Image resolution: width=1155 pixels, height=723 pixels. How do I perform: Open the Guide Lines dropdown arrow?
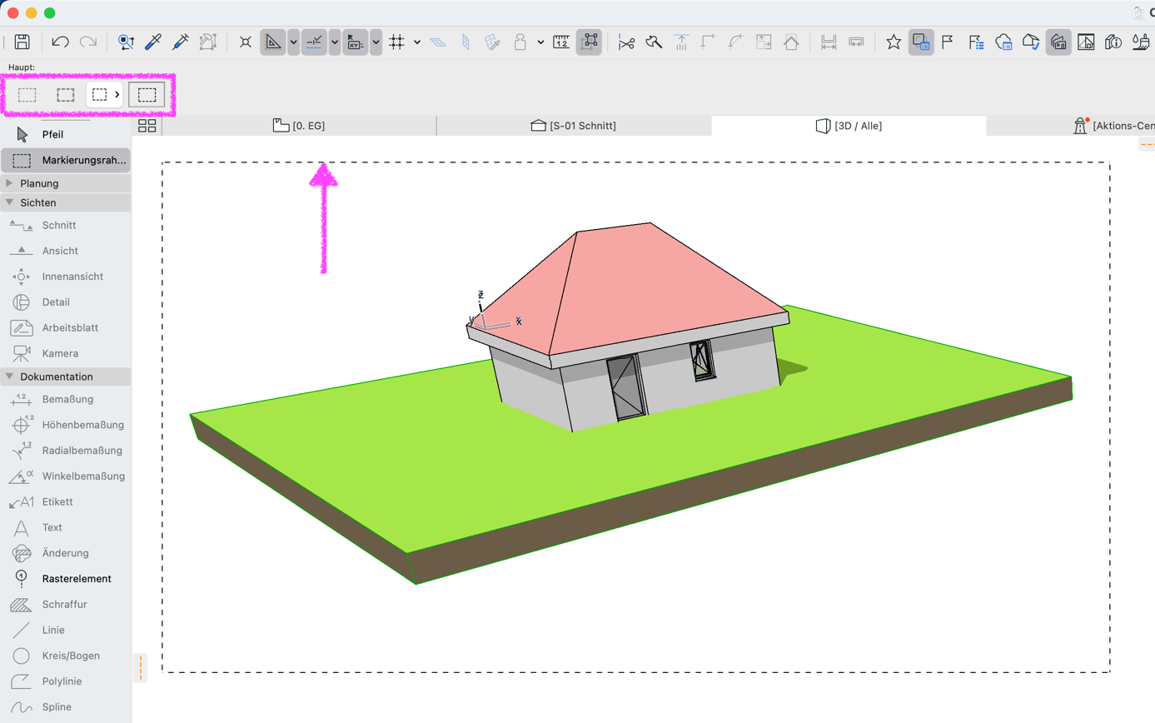[293, 42]
